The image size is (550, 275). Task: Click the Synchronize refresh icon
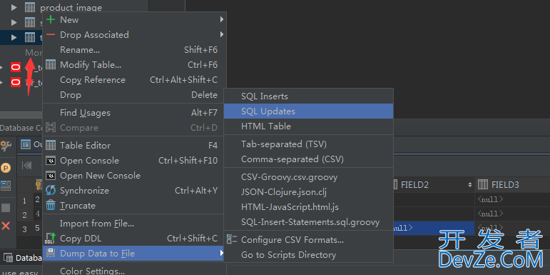pyautogui.click(x=51, y=191)
